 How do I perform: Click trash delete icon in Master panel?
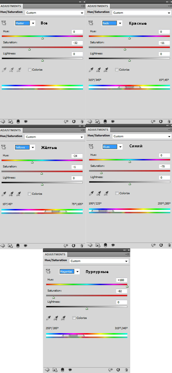click(82, 121)
